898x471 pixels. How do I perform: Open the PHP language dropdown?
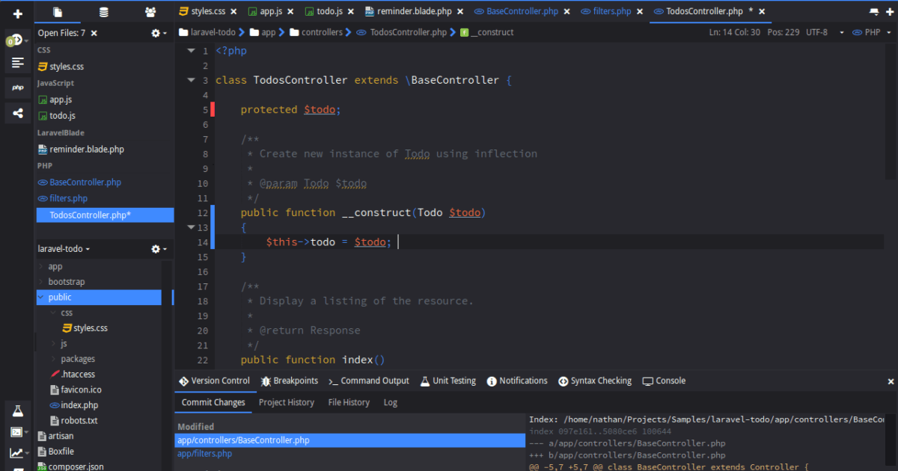[873, 33]
